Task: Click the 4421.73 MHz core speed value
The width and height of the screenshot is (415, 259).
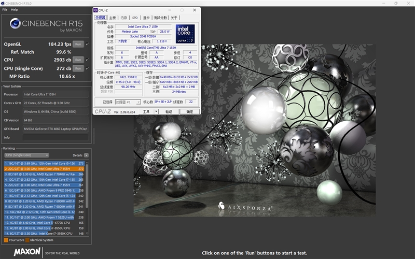Action: click(x=128, y=77)
